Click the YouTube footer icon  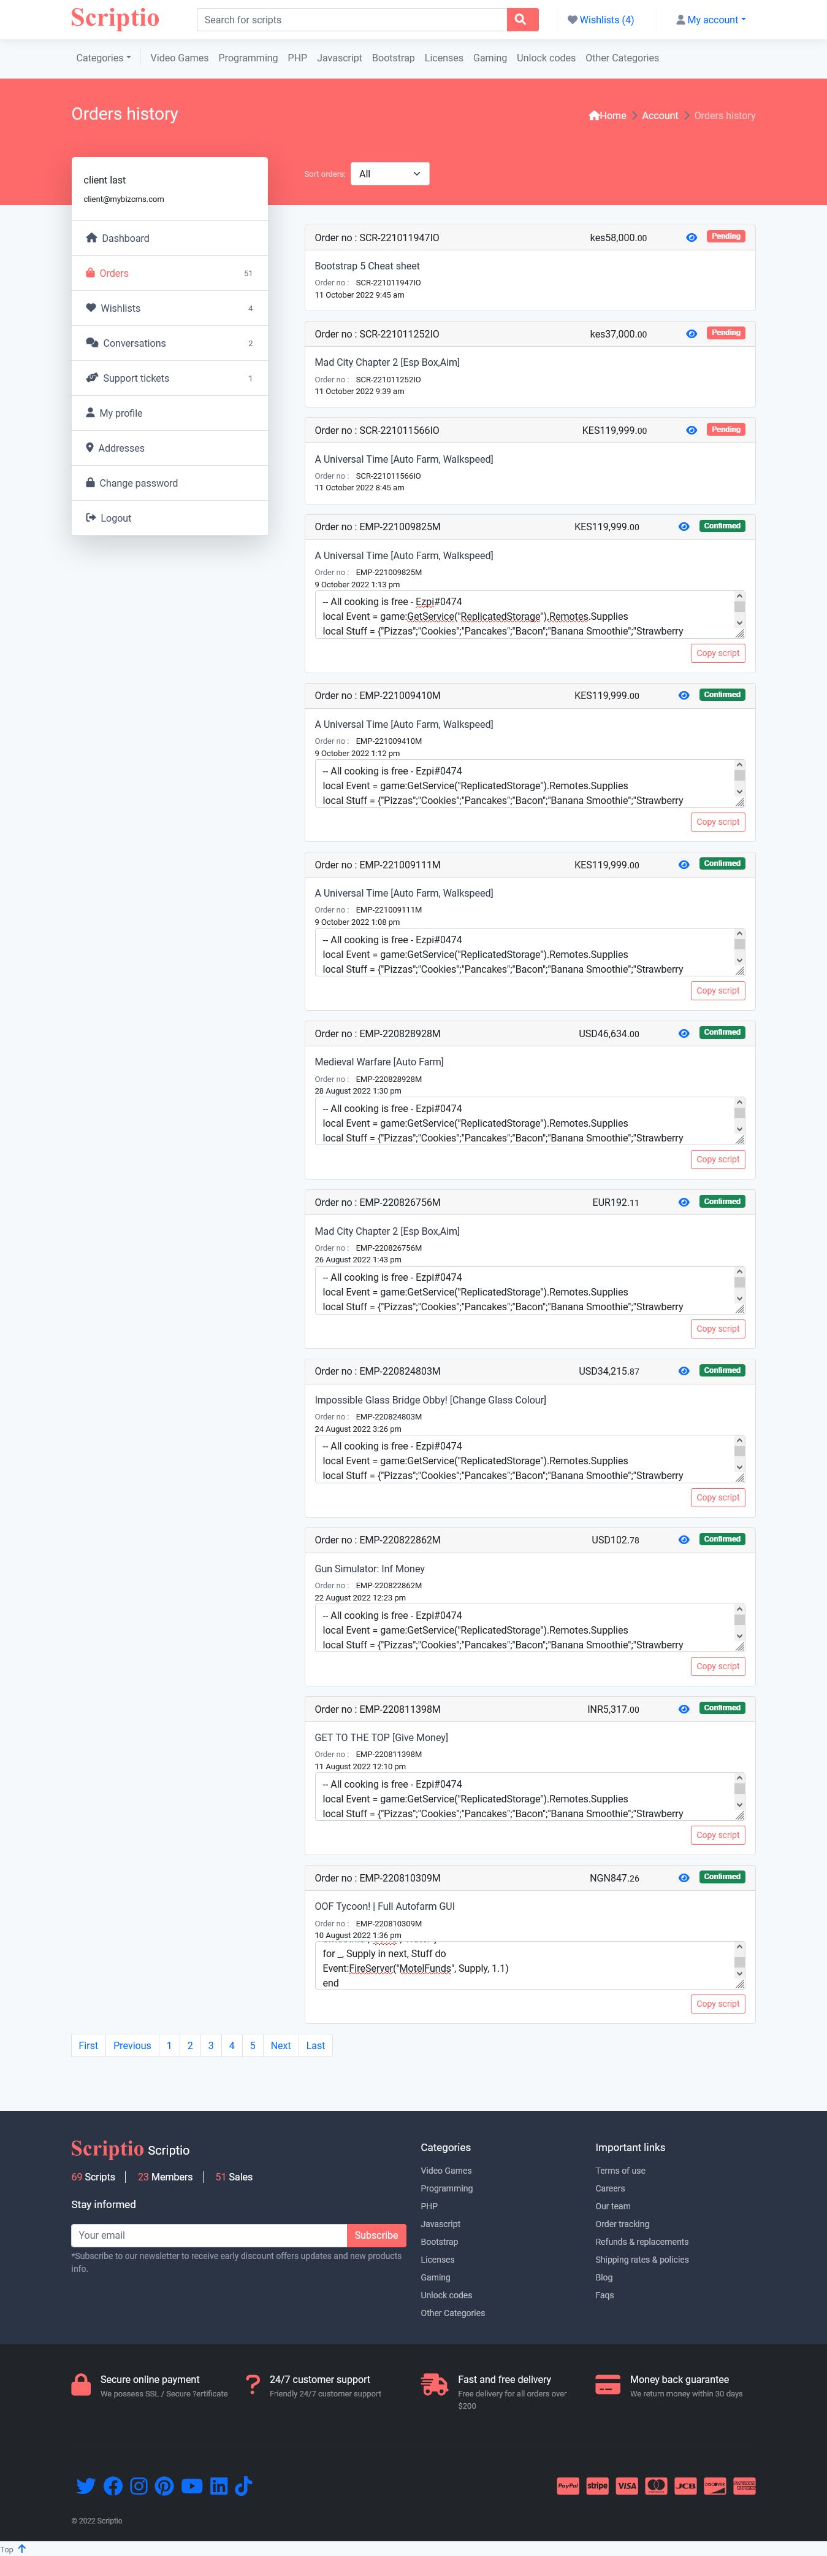pos(191,2485)
